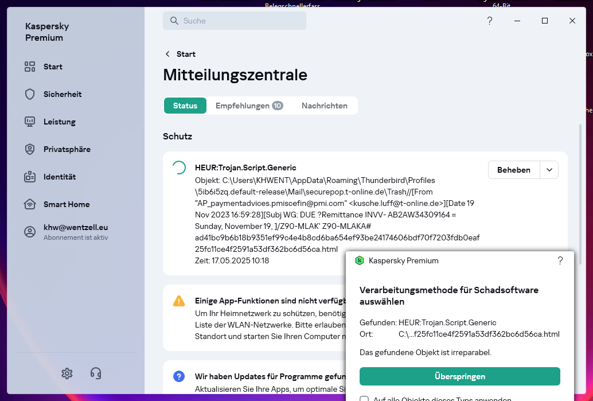Click the magnifier search icon

pyautogui.click(x=174, y=21)
